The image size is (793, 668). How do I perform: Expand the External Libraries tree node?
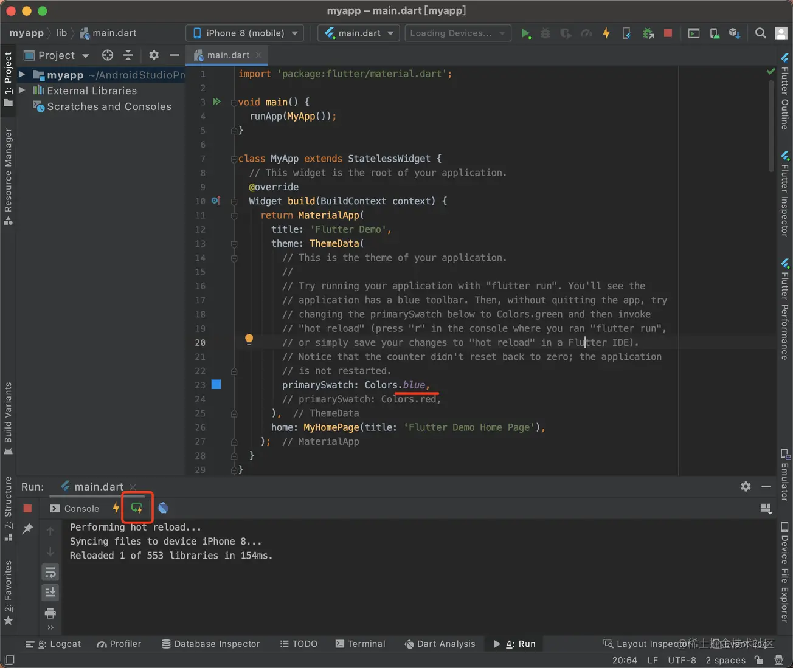[x=22, y=91]
